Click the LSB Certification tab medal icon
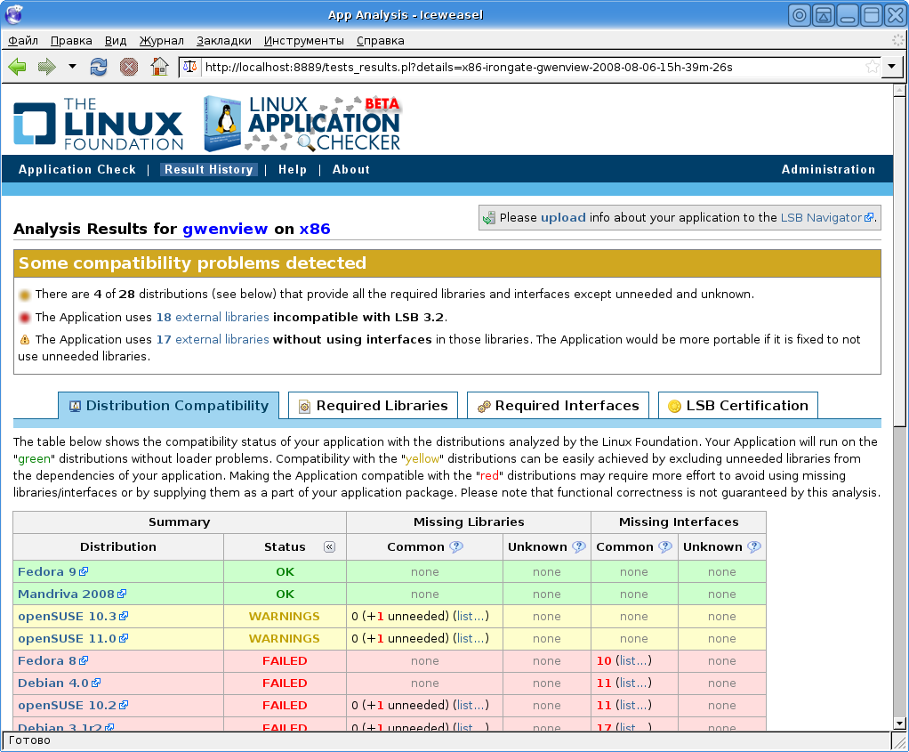 tap(674, 406)
